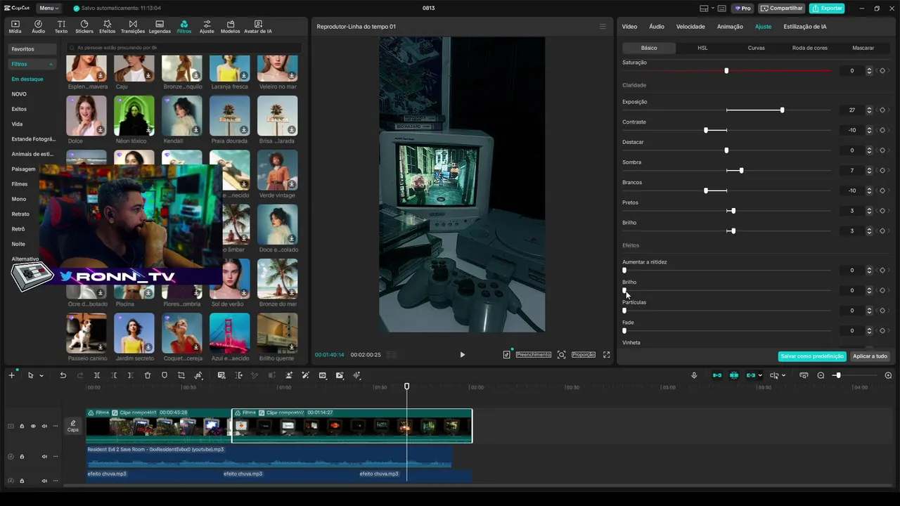Toggle video track visibility eye
This screenshot has width=900, height=506.
[x=33, y=426]
